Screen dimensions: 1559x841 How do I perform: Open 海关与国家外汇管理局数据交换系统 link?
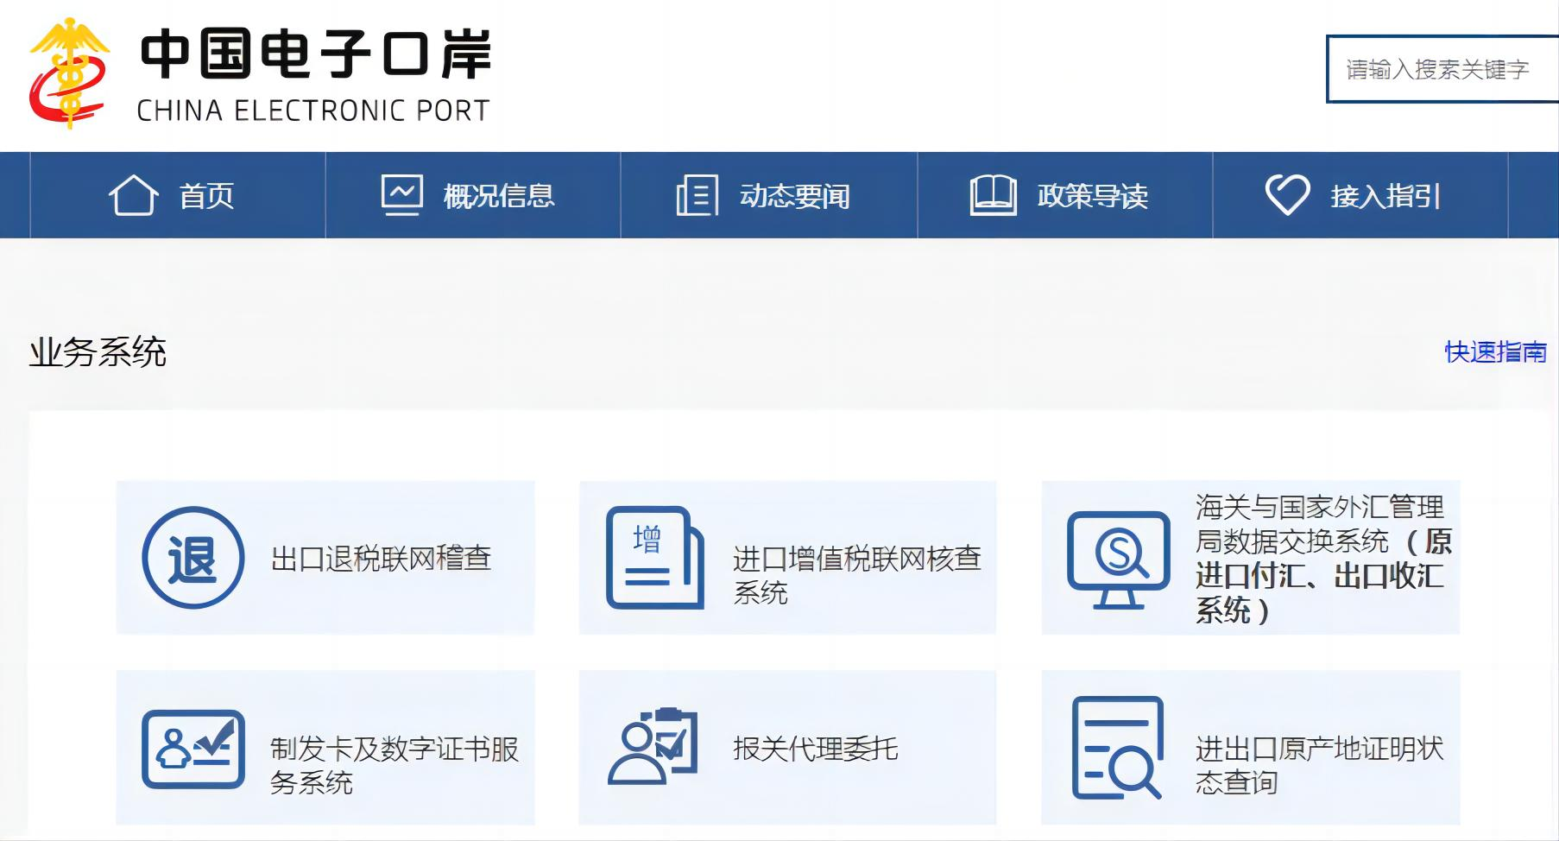(x=1250, y=558)
